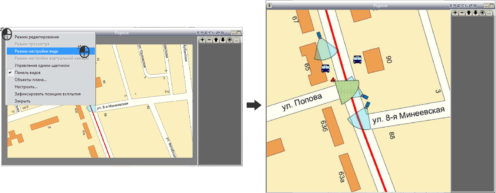The width and height of the screenshot is (496, 193).
Task: Select the bus icon beside building 90
Action: click(357, 60)
